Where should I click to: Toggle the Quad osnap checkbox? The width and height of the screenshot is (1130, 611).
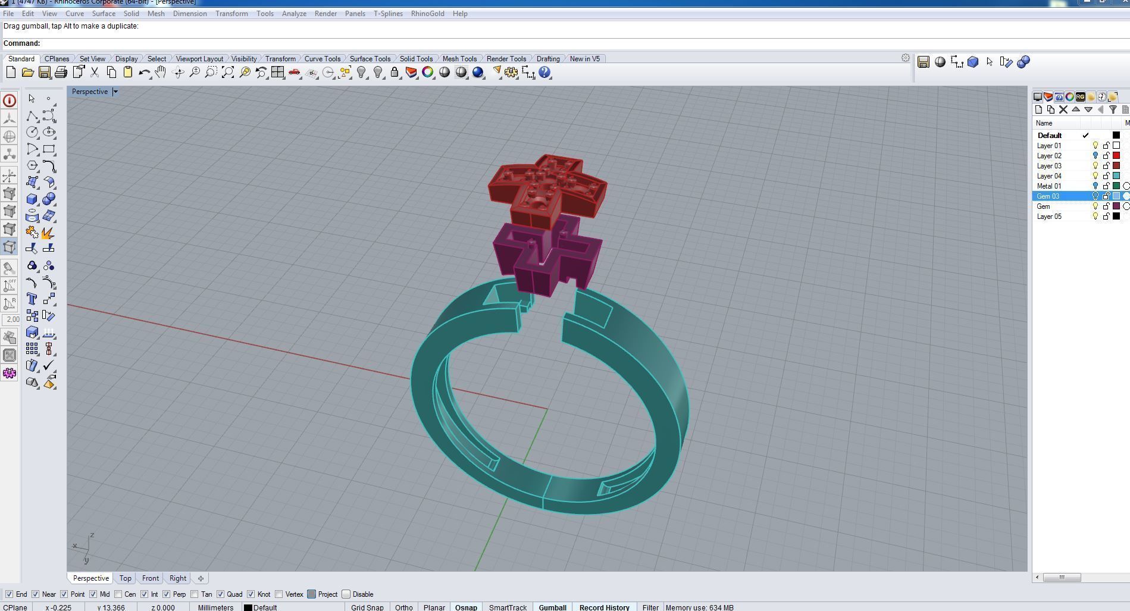[220, 594]
